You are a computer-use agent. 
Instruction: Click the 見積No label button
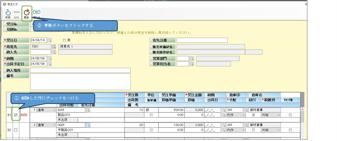tap(16, 29)
